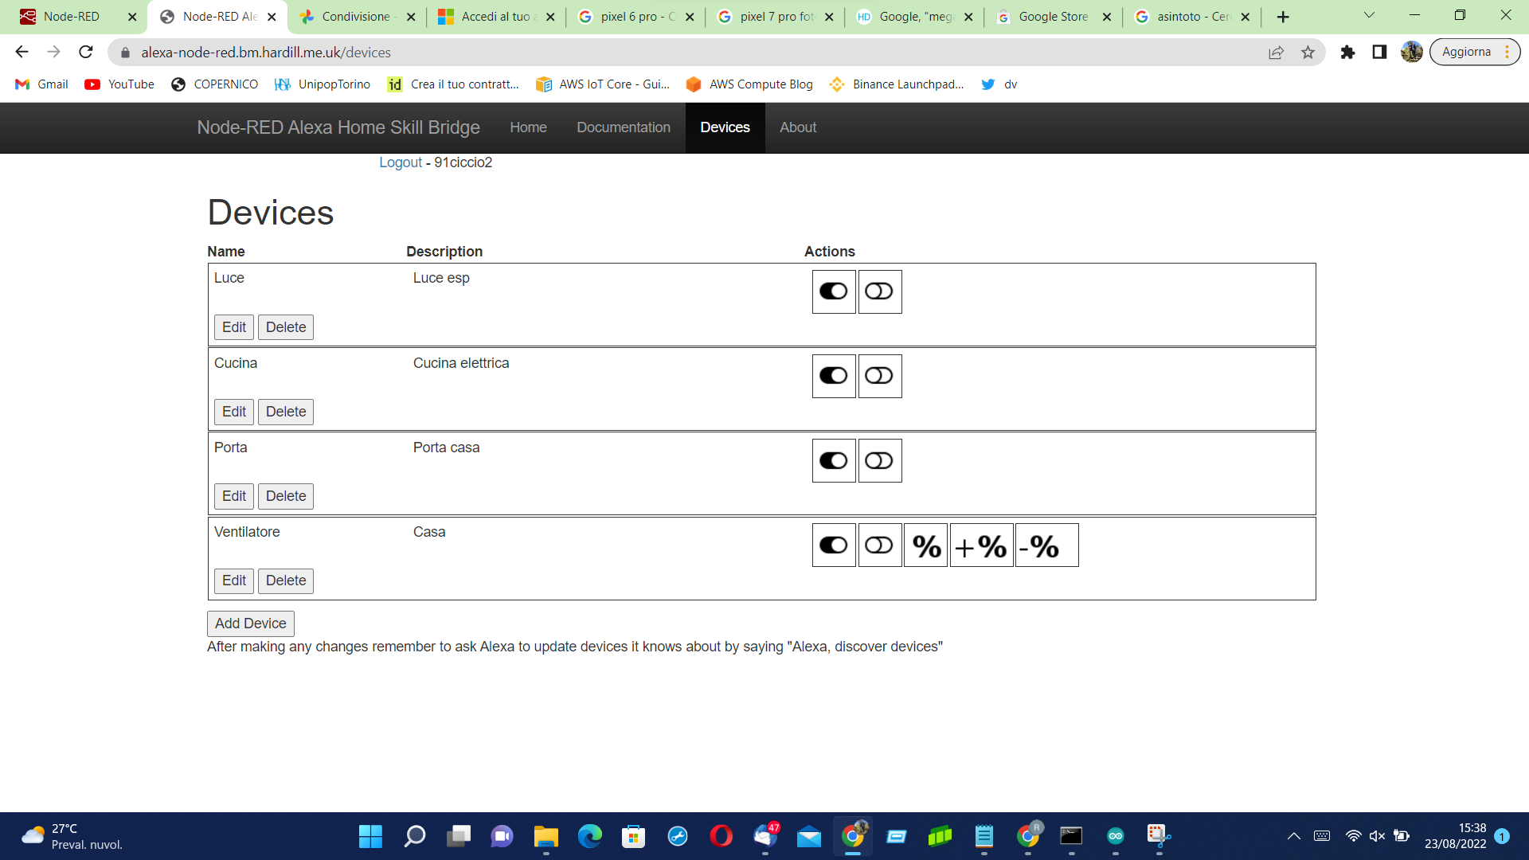
Task: Click the turn-off icon for Ventilatore
Action: pos(879,545)
